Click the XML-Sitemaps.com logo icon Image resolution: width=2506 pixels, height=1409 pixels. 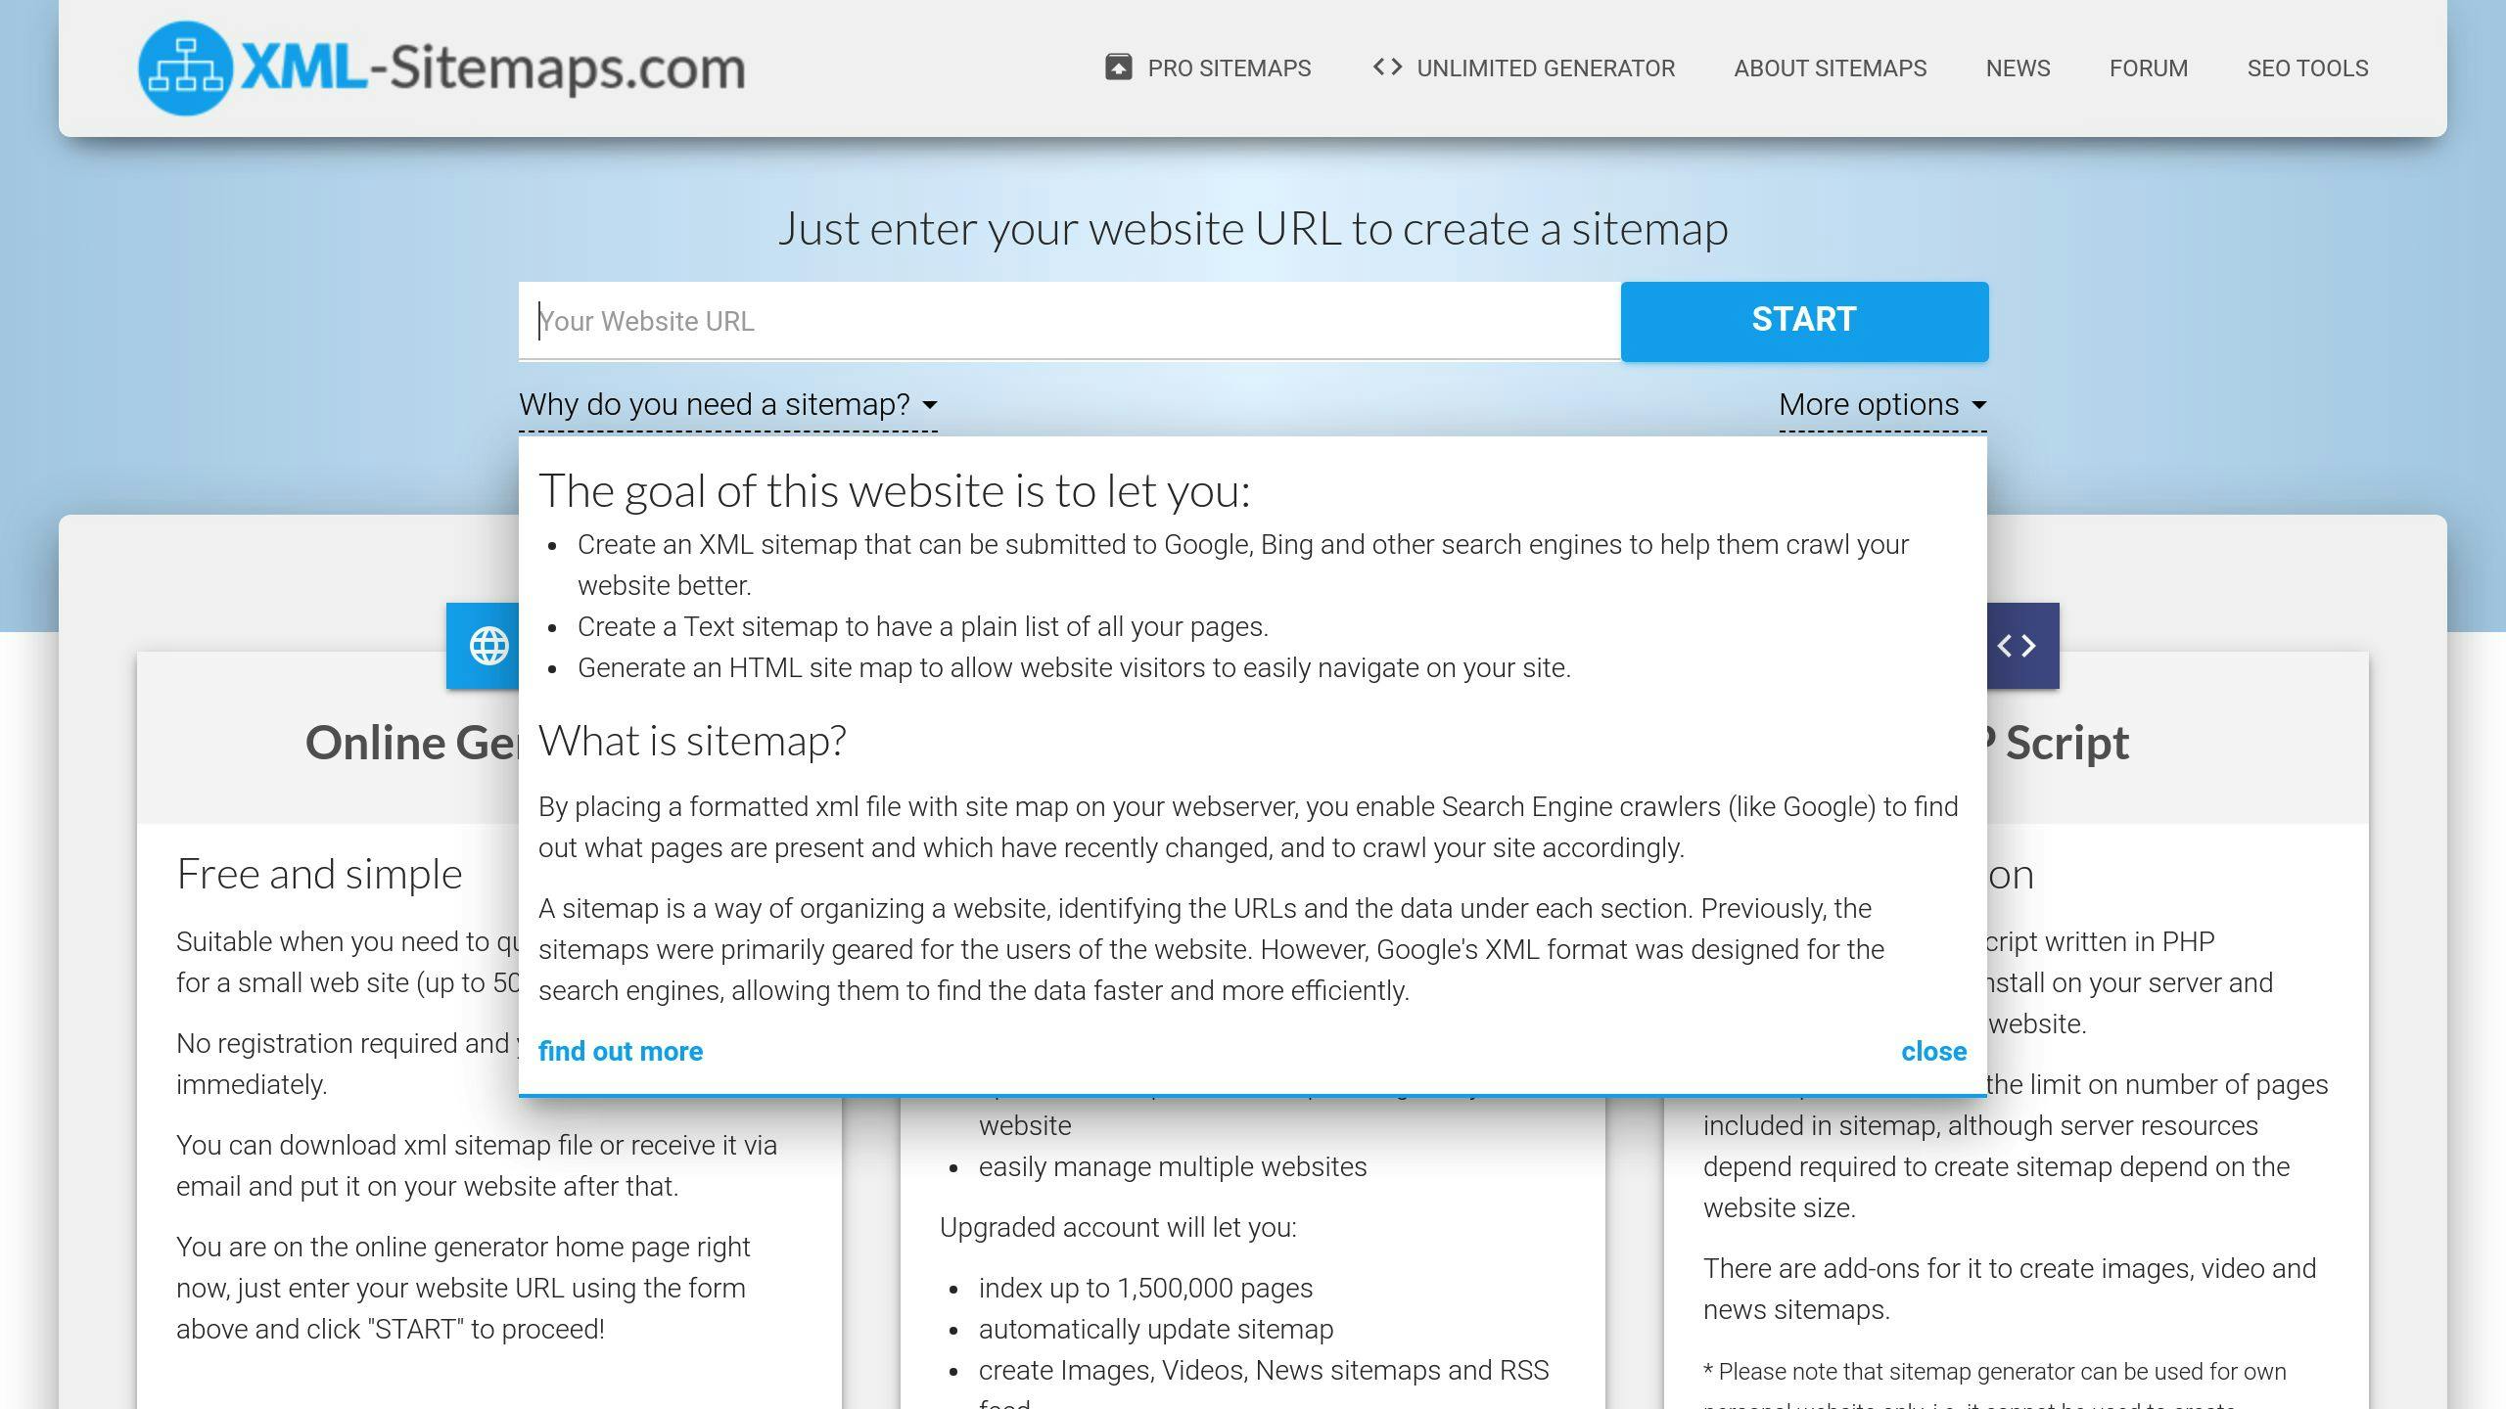tap(184, 68)
